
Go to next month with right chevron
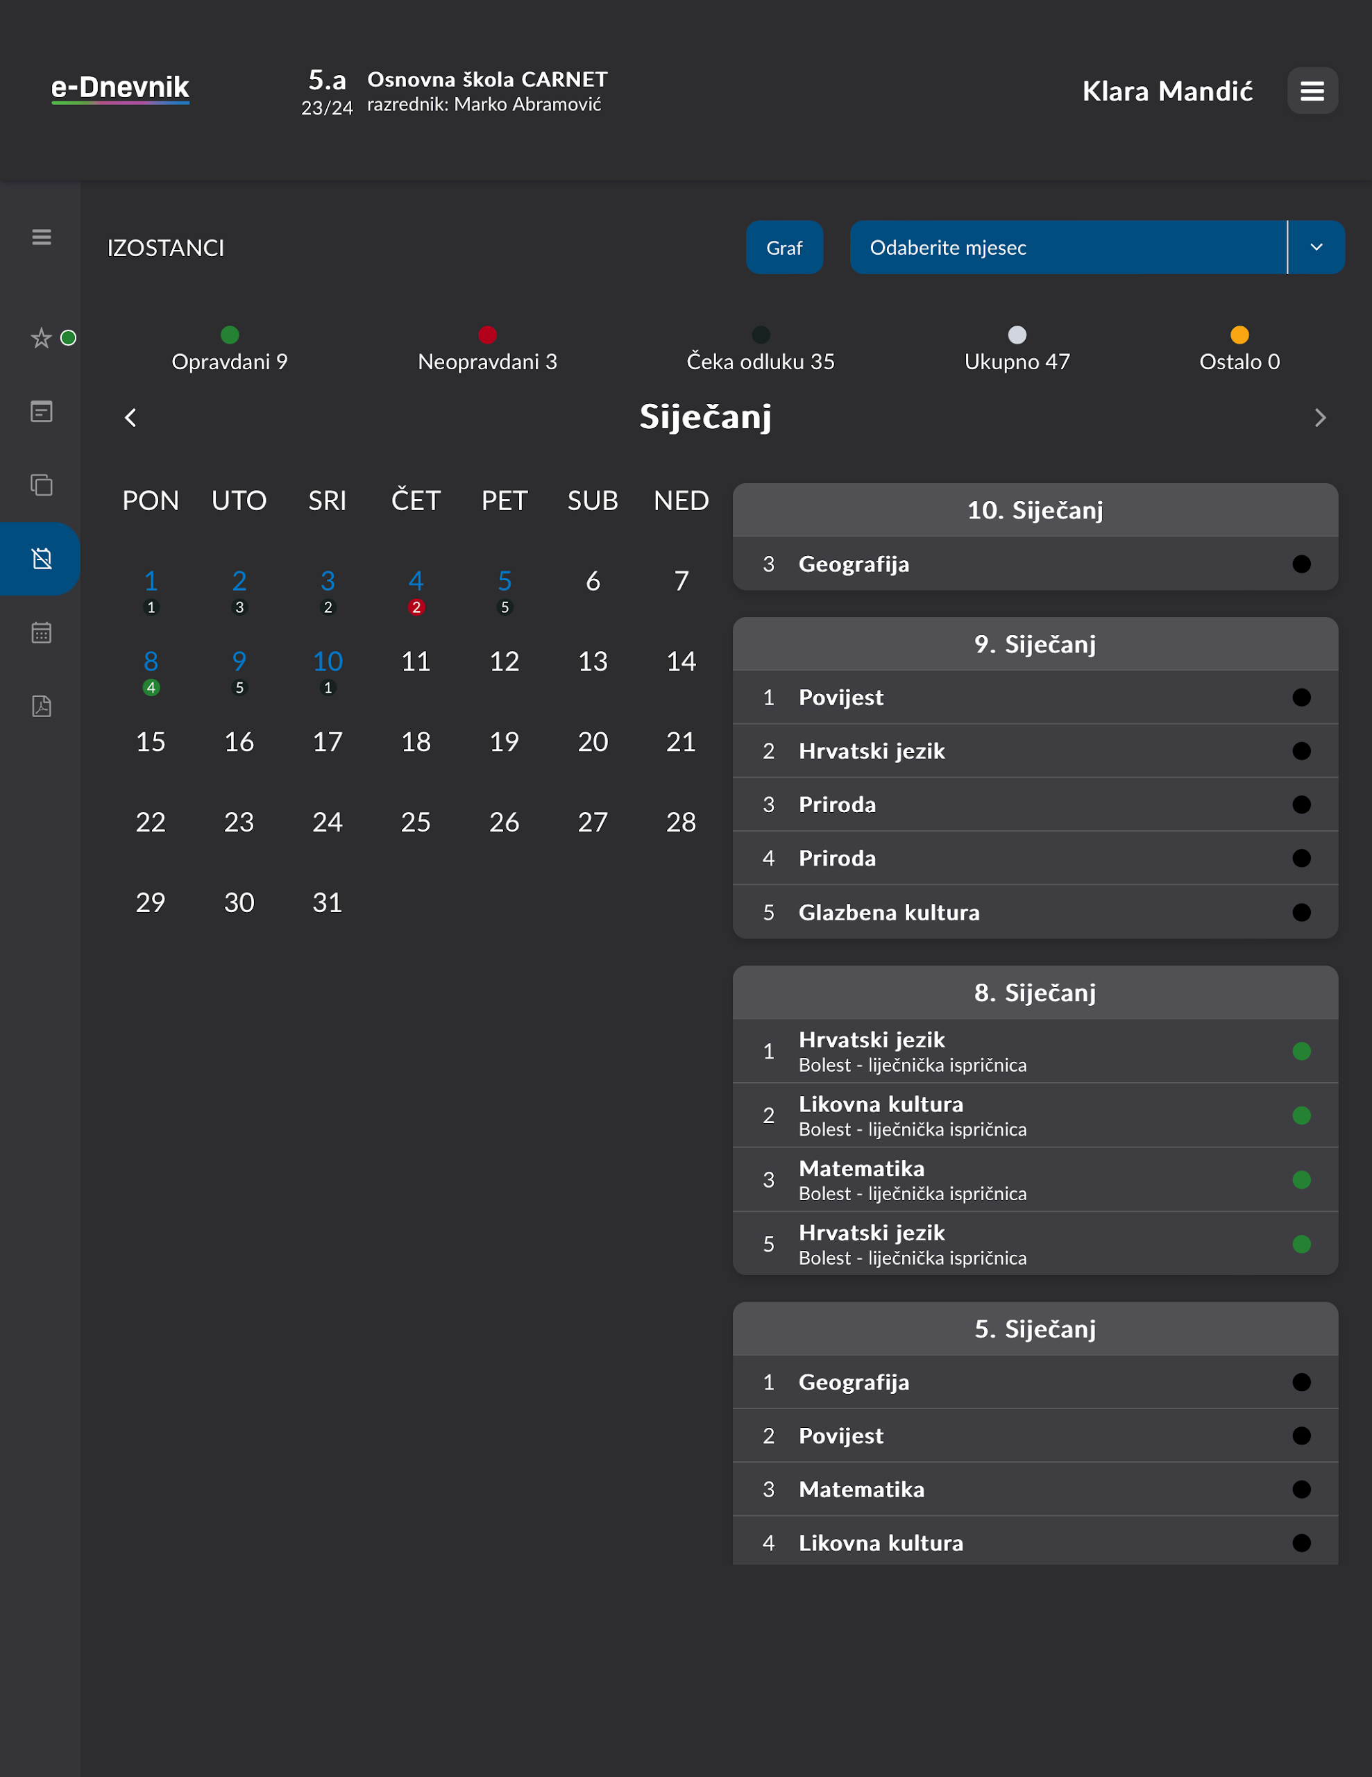[1320, 417]
